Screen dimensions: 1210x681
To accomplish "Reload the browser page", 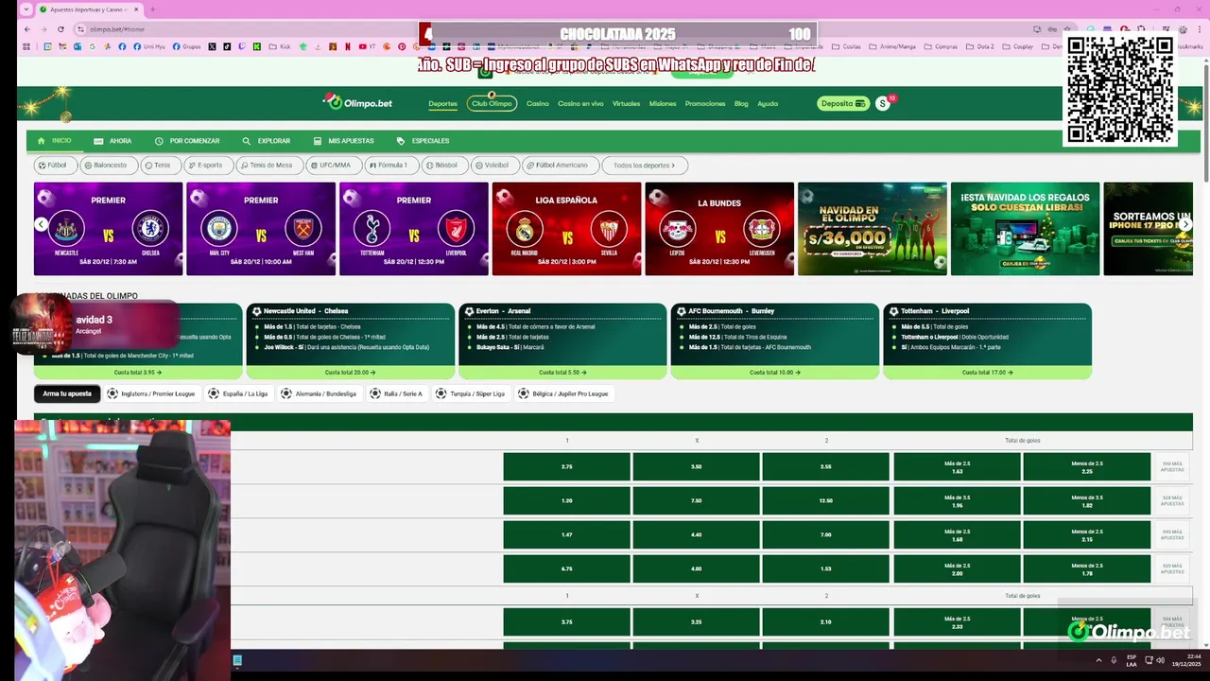I will (60, 29).
